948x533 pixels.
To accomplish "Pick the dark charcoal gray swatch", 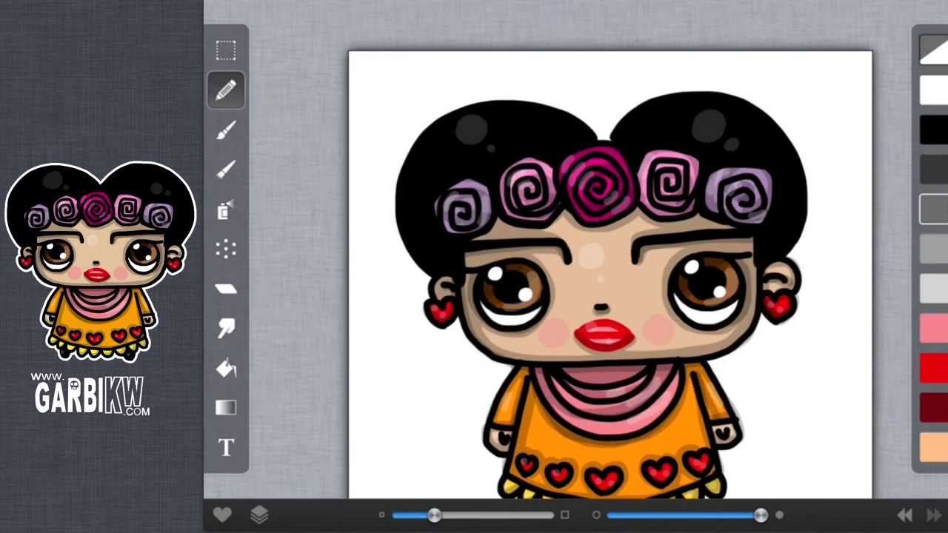I will pyautogui.click(x=934, y=170).
